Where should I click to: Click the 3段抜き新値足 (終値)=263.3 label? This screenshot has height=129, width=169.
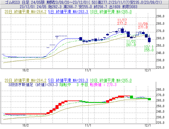(33, 84)
